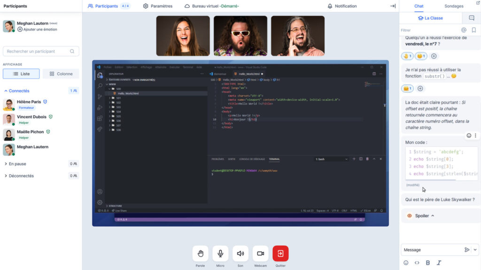Switch to the Sondages tab
Viewport: 481px width, 270px height.
[454, 6]
